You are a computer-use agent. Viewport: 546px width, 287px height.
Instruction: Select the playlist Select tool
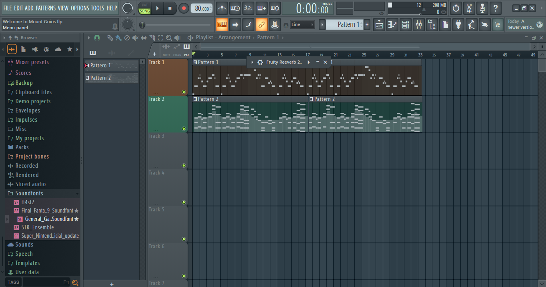[x=160, y=38]
